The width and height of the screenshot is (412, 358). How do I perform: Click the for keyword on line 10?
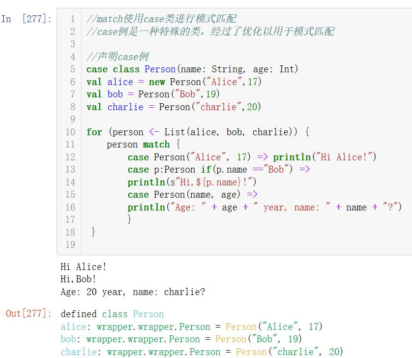[x=94, y=132]
